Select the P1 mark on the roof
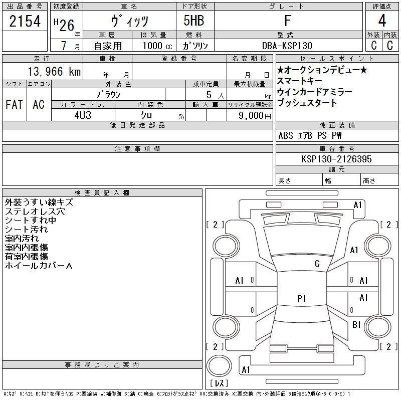The width and height of the screenshot is (401, 401). 301,299
